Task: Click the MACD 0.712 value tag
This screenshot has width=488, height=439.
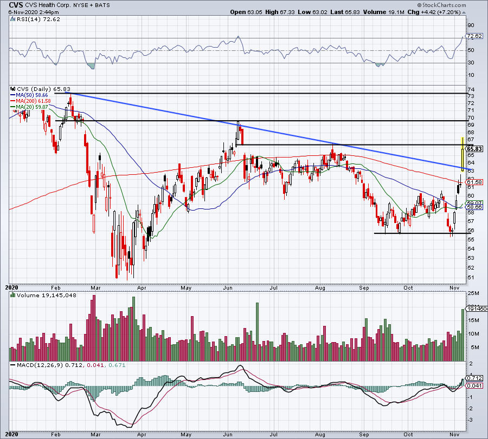Action: (475, 378)
